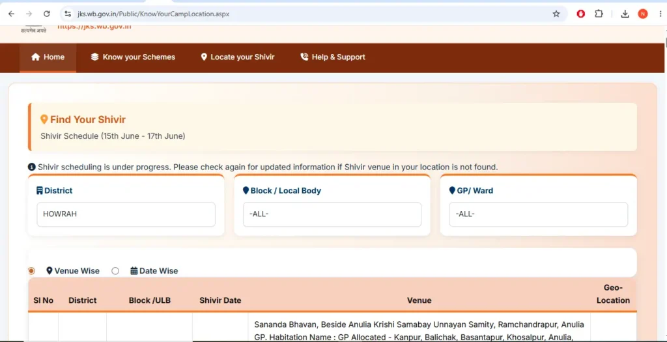667x342 pixels.
Task: Open the Home menu item
Action: (x=48, y=57)
